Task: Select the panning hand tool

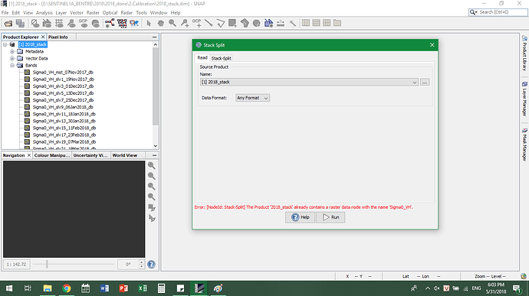Action: pyautogui.click(x=160, y=23)
